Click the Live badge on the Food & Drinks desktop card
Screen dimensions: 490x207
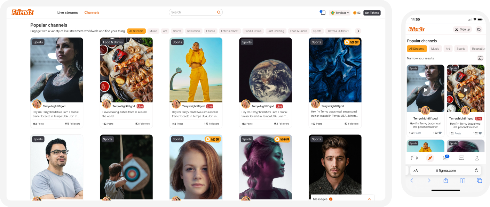click(x=140, y=106)
